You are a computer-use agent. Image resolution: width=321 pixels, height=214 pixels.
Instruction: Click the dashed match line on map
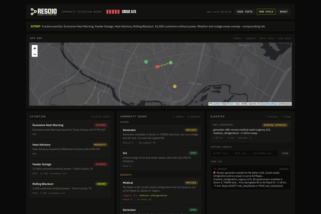[164, 65]
